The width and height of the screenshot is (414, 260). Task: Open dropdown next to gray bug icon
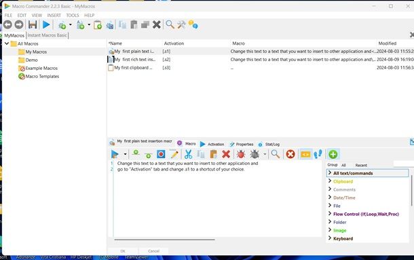tap(265, 154)
